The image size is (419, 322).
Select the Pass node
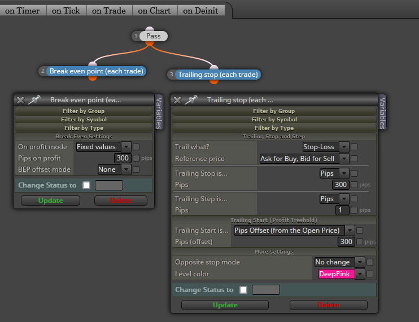(154, 36)
